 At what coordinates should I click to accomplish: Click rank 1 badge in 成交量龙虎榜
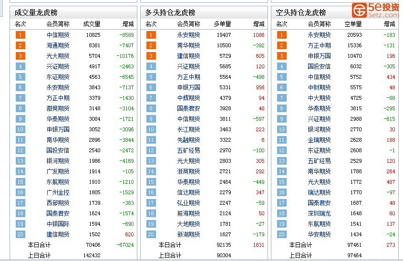click(x=21, y=35)
